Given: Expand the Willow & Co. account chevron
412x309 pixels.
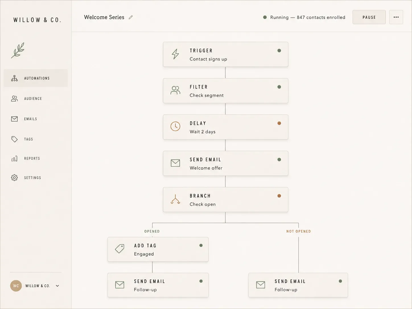Looking at the screenshot, I should (57, 286).
